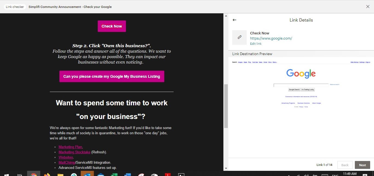Follow the Marketing Stocktake link

click(74, 152)
